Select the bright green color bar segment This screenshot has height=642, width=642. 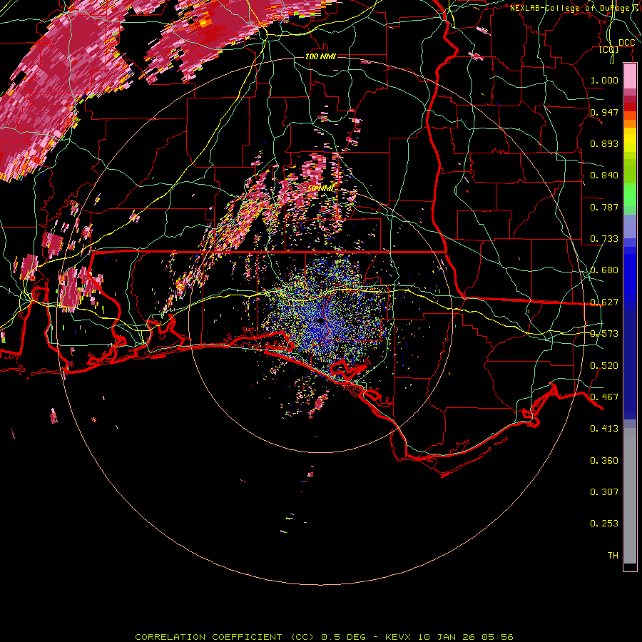630,195
